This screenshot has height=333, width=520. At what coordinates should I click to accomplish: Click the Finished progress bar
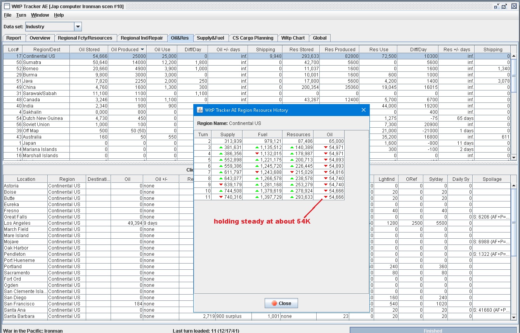[x=433, y=330]
